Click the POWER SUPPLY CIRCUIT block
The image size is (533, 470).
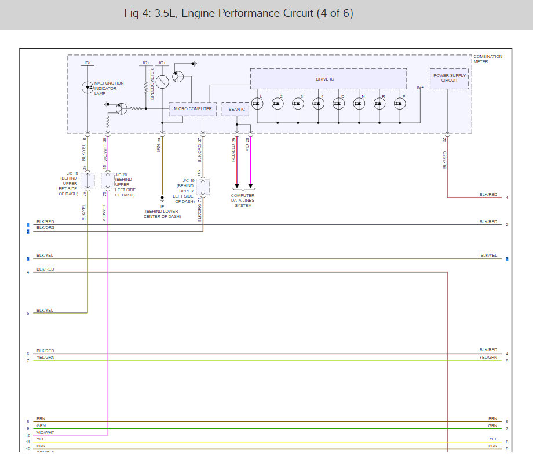(x=449, y=78)
